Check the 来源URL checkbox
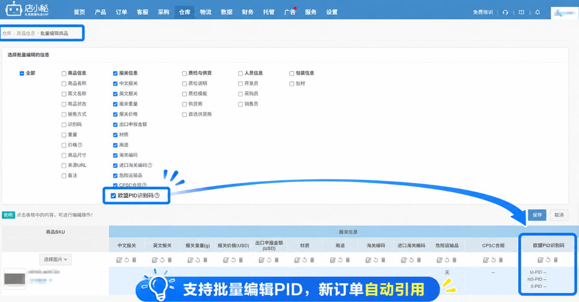This screenshot has width=579, height=302. coord(64,165)
